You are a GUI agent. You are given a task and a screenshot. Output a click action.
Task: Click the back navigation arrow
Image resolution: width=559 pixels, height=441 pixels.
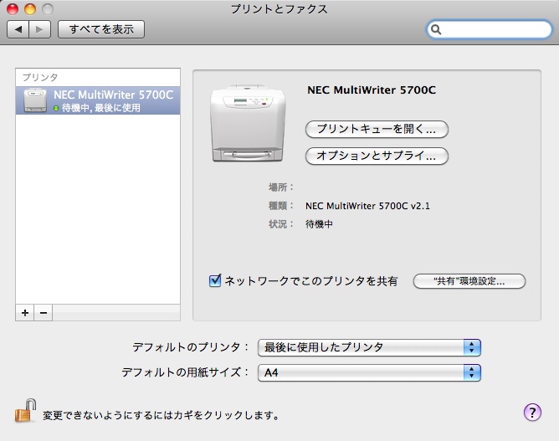tap(18, 29)
